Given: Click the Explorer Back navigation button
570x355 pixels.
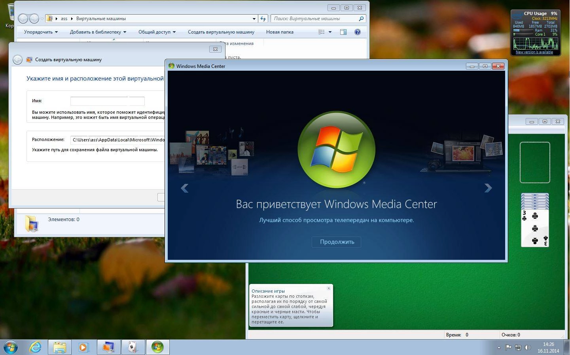Looking at the screenshot, I should point(23,18).
